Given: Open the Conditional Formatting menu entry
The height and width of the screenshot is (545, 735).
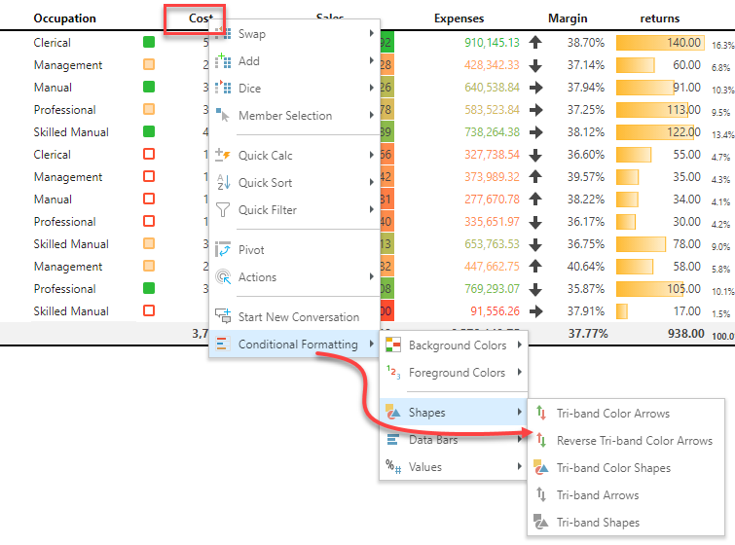Looking at the screenshot, I should (294, 344).
